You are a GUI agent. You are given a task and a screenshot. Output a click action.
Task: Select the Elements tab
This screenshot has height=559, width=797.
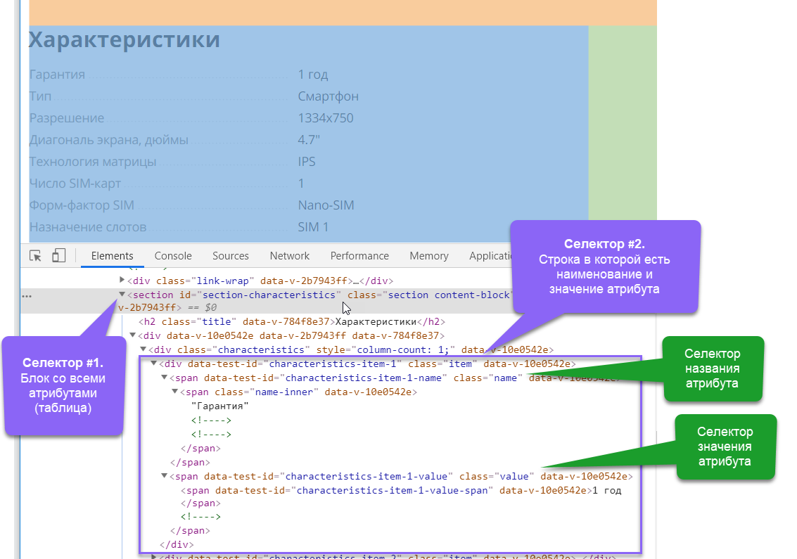112,256
